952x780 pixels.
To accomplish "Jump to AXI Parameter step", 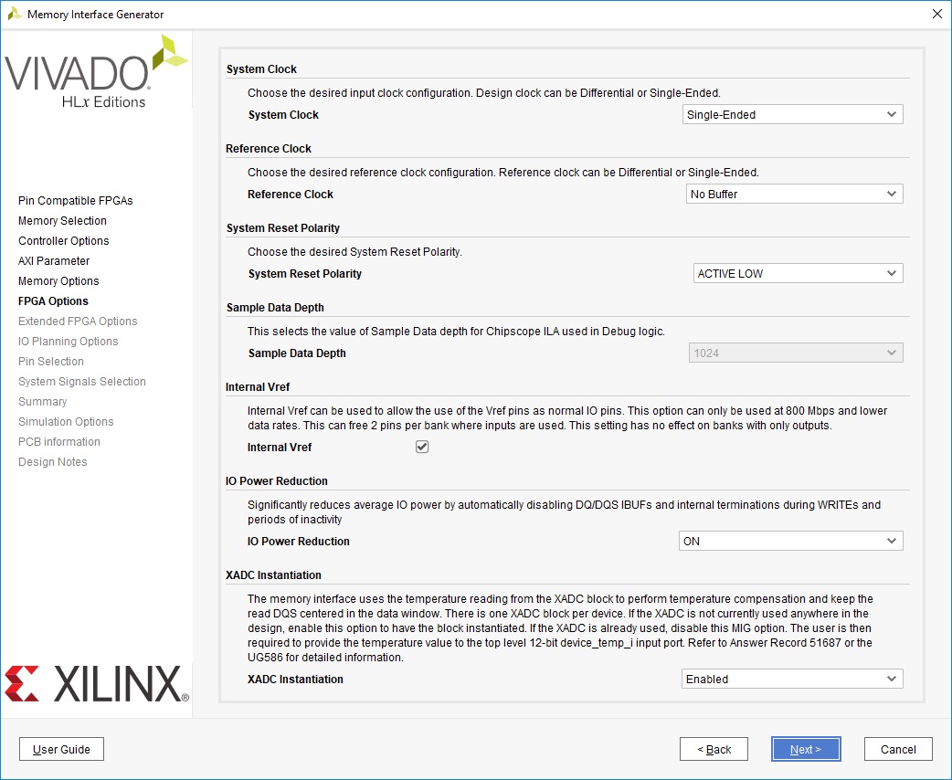I will 54,261.
